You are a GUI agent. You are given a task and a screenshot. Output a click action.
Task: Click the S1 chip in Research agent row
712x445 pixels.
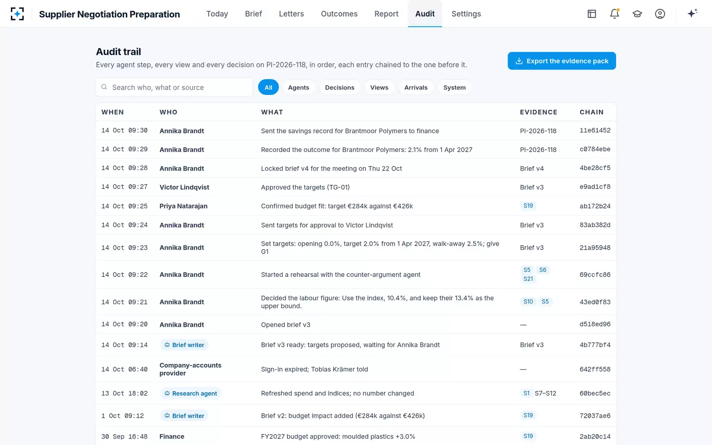click(x=526, y=394)
